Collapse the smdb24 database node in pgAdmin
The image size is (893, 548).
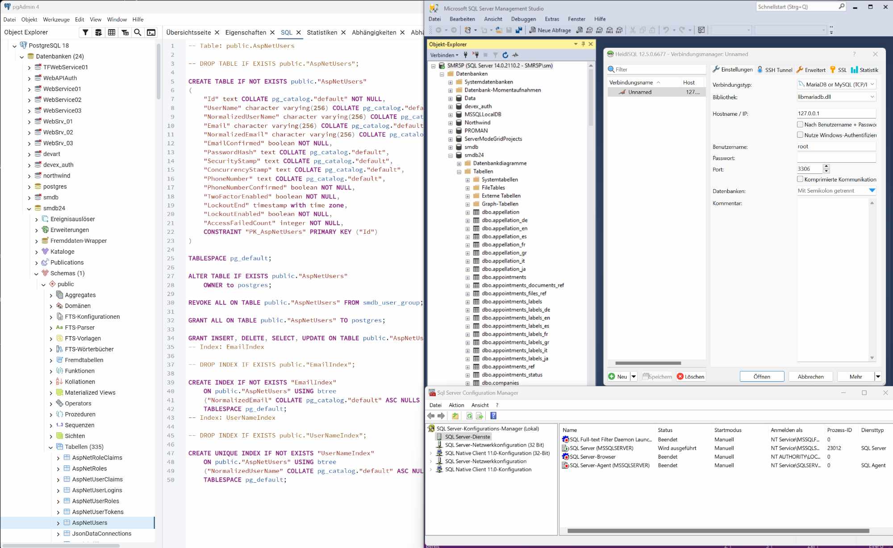[x=29, y=208]
